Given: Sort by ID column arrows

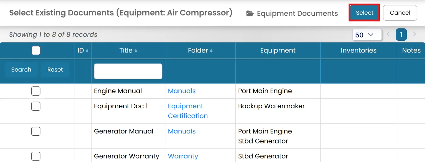Looking at the screenshot, I should pyautogui.click(x=87, y=51).
